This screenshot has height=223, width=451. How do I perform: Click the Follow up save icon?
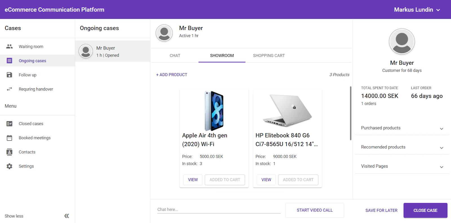pyautogui.click(x=9, y=75)
